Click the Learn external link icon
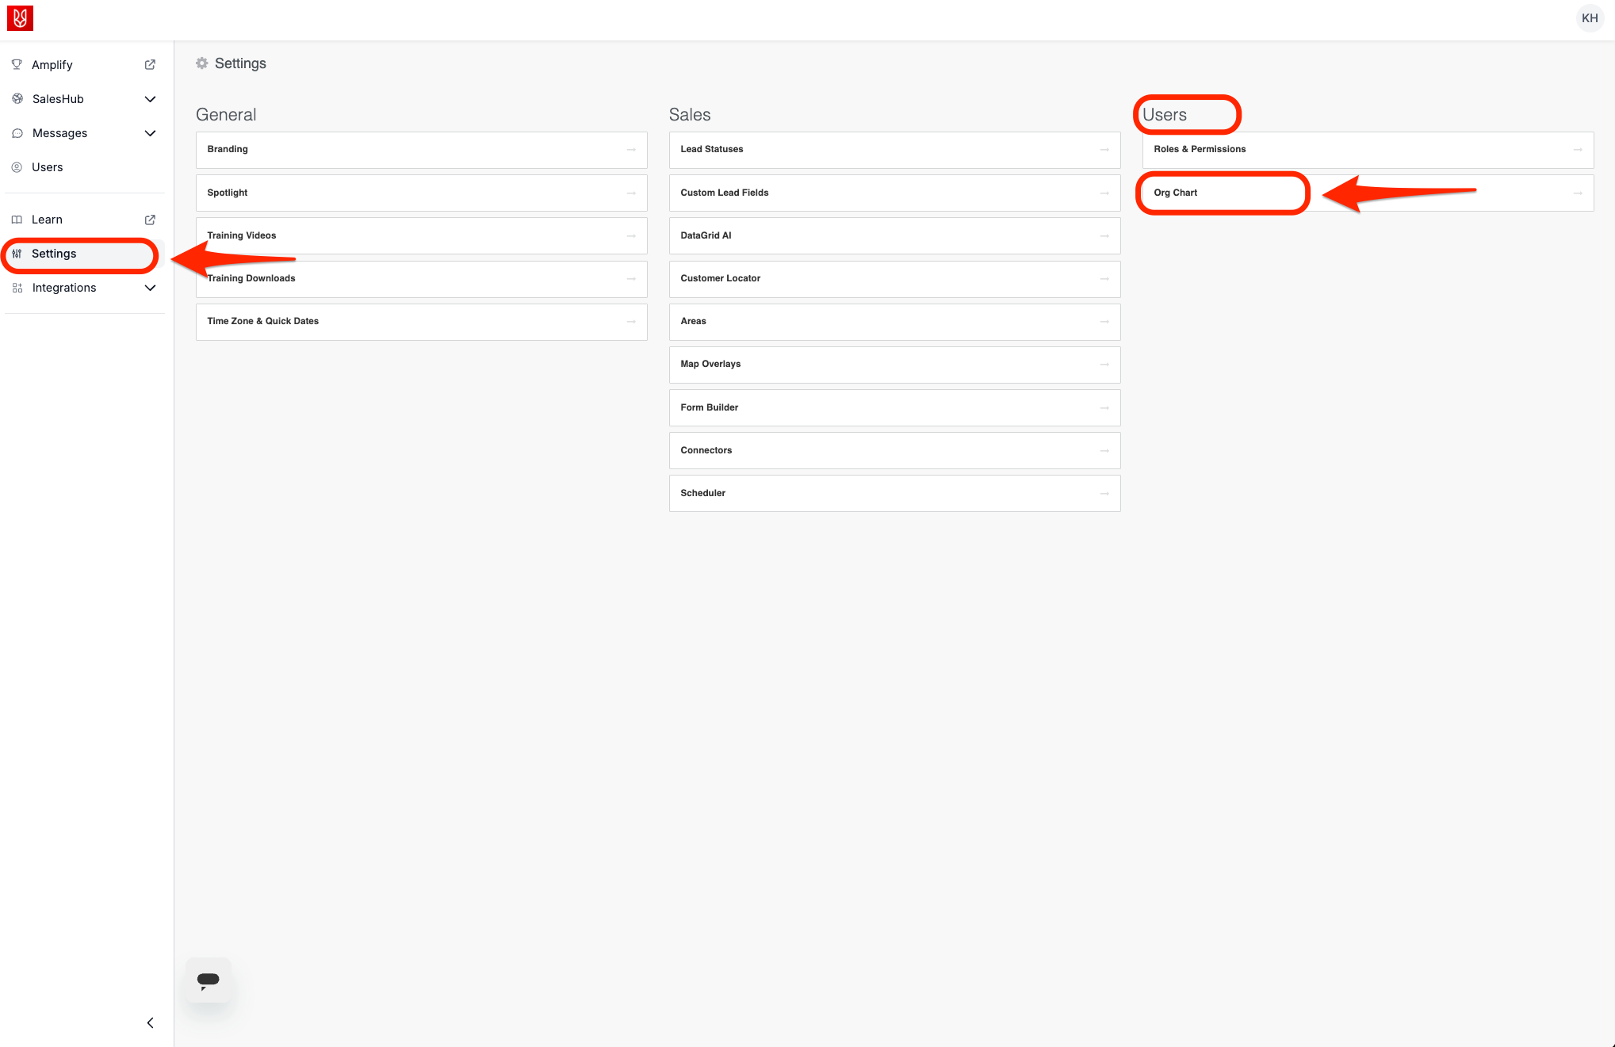Image resolution: width=1615 pixels, height=1047 pixels. (150, 220)
